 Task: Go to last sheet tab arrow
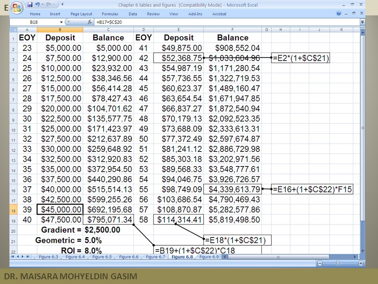pos(28,257)
